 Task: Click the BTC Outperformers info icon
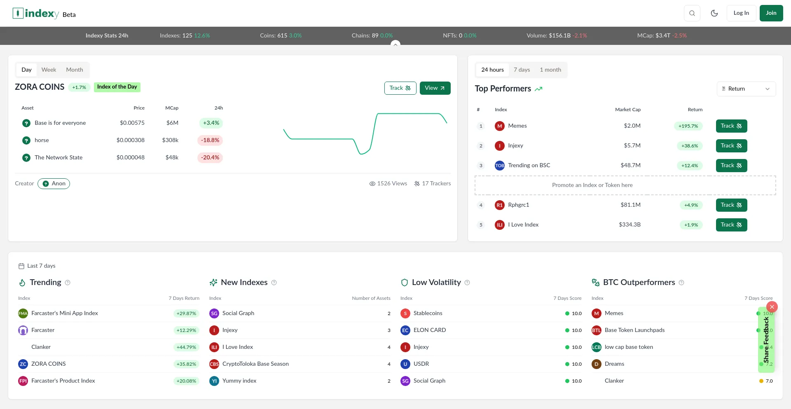point(681,283)
